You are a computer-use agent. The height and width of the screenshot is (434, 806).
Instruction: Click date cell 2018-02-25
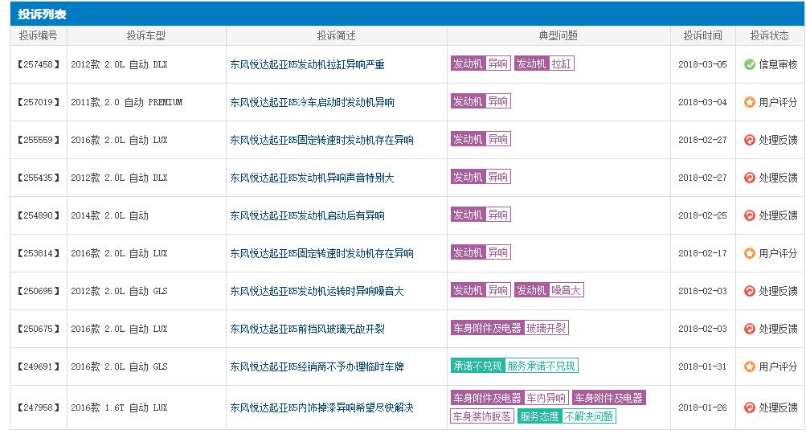coord(702,215)
